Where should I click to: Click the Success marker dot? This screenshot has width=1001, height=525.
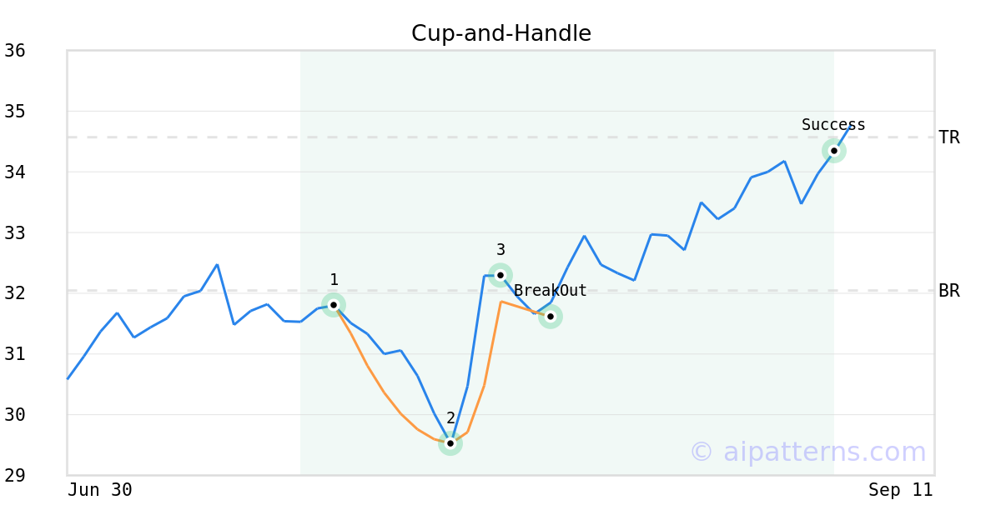pyautogui.click(x=834, y=151)
